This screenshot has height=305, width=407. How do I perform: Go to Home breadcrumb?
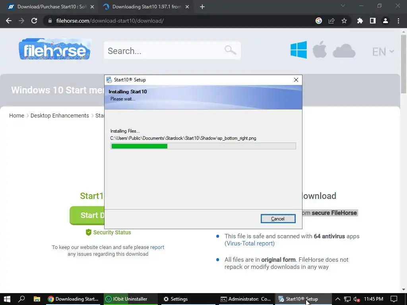tap(17, 116)
